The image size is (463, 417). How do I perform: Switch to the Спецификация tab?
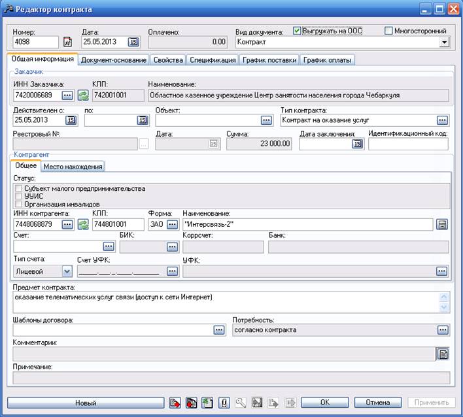click(x=213, y=60)
